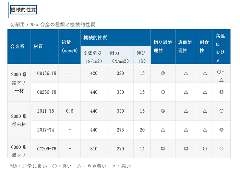Click the triangle chip rating for 2017-T4
This screenshot has width=240, height=170.
(163, 130)
